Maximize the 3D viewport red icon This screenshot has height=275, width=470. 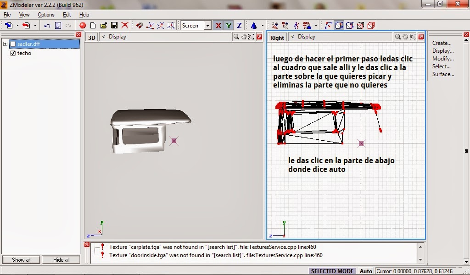[x=260, y=37]
